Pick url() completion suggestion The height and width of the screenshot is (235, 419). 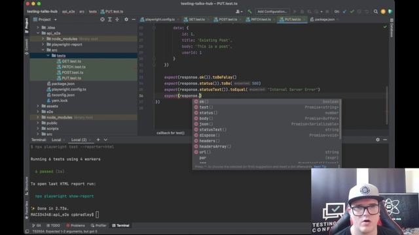point(266,152)
